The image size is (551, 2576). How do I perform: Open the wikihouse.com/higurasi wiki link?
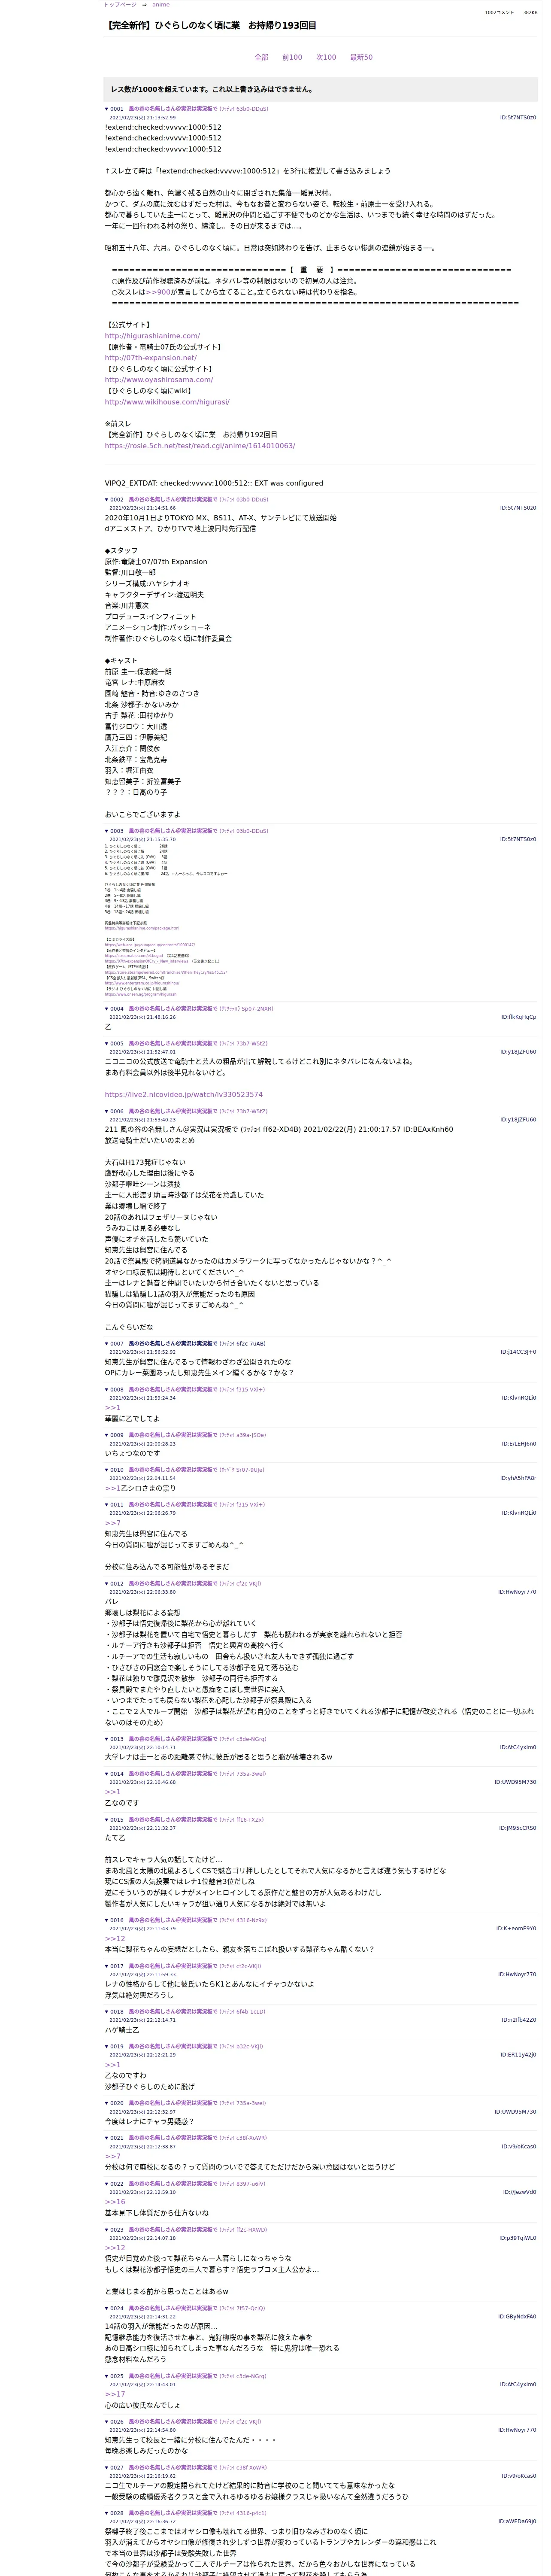(167, 402)
